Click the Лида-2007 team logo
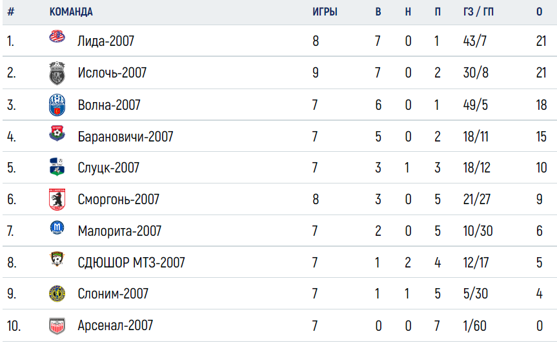Screen dimensions: 557x345 [57, 36]
